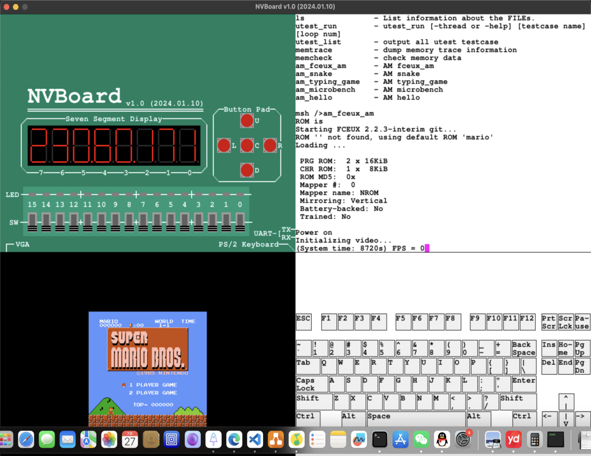Image resolution: width=591 pixels, height=456 pixels.
Task: Click the Tab key on the virtual keyboard
Action: (x=308, y=367)
